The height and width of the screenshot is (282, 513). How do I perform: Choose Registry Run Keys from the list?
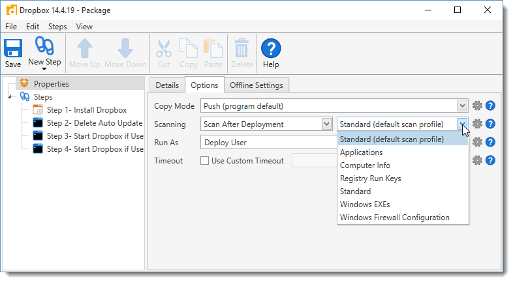[x=370, y=178]
